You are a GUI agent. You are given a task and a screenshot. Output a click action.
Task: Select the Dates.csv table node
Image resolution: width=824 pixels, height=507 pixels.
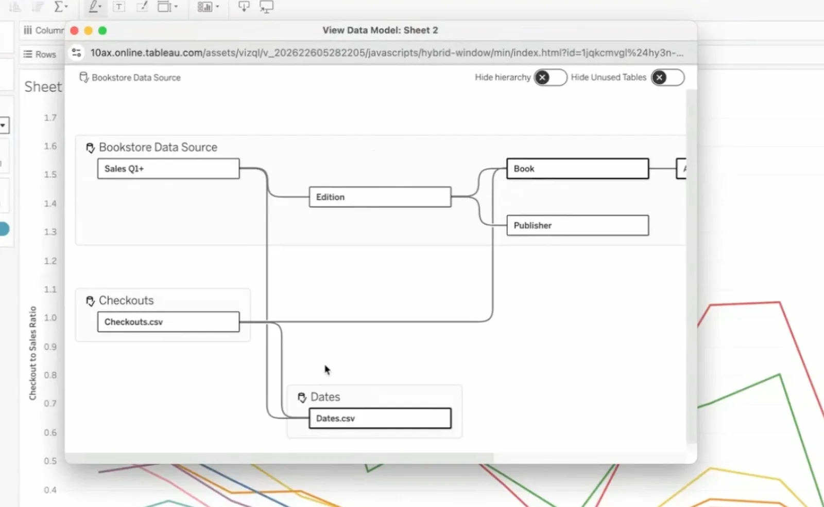tap(380, 419)
